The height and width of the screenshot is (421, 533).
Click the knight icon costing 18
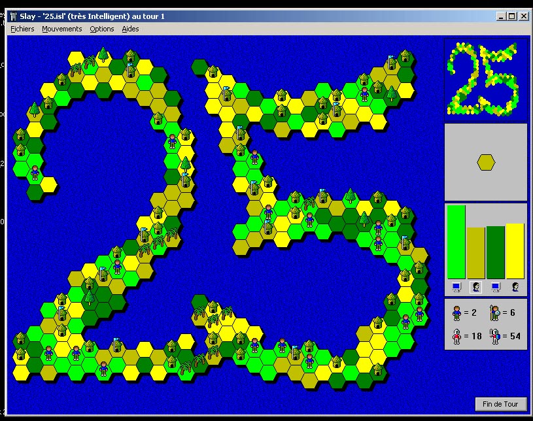(x=456, y=337)
